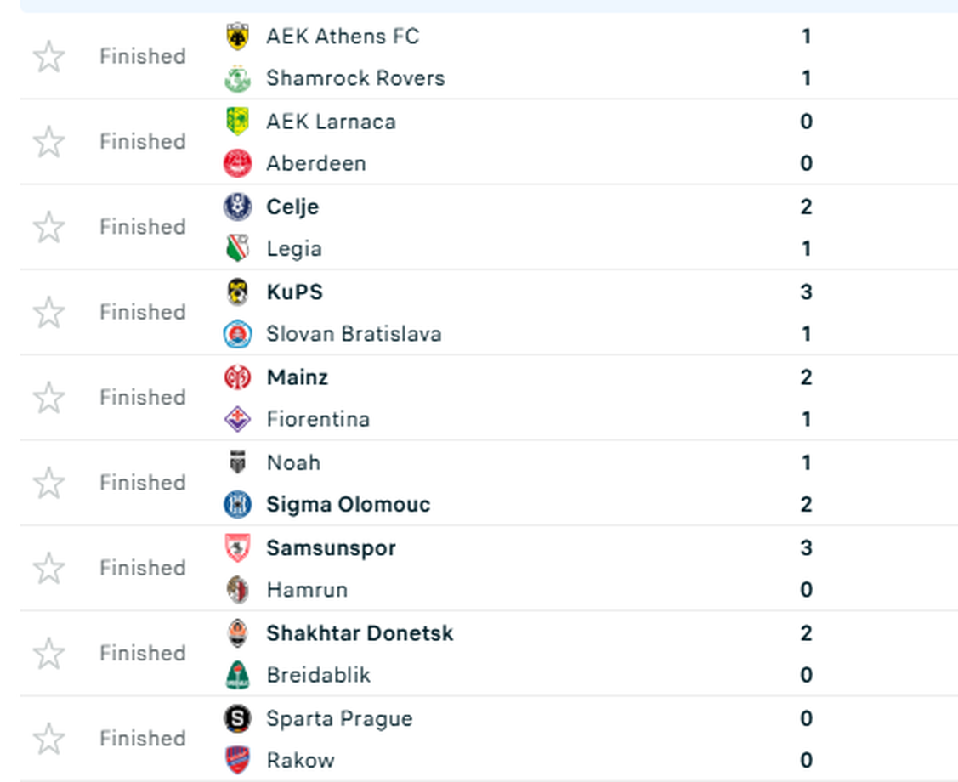Click the Fiorentina purple crest
Viewport: 958px width, 782px height.
pyautogui.click(x=237, y=419)
